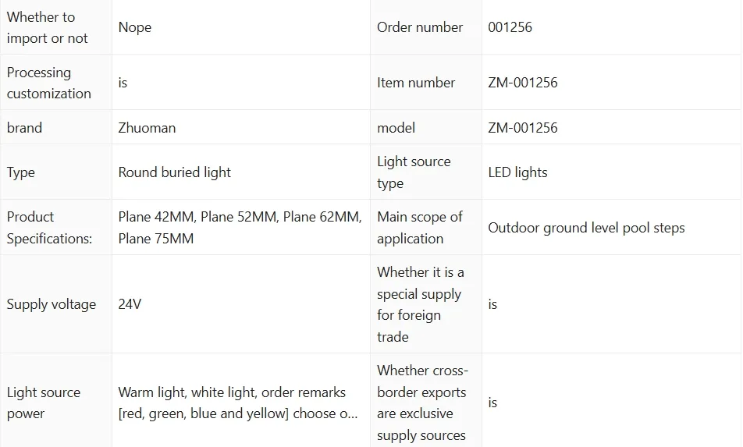The image size is (743, 447).
Task: Click the Order number value 001256
Action: tap(510, 27)
